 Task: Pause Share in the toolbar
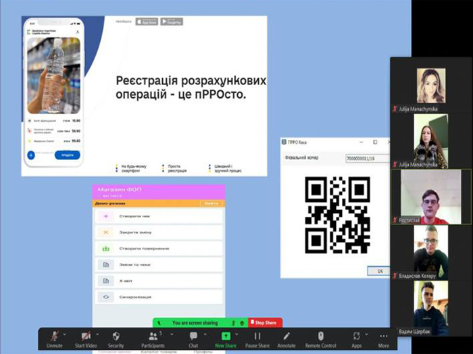pyautogui.click(x=257, y=340)
